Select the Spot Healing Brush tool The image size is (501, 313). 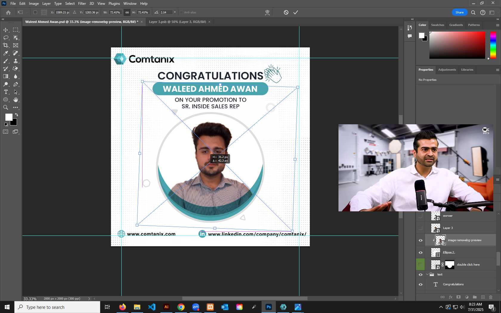pyautogui.click(x=16, y=53)
